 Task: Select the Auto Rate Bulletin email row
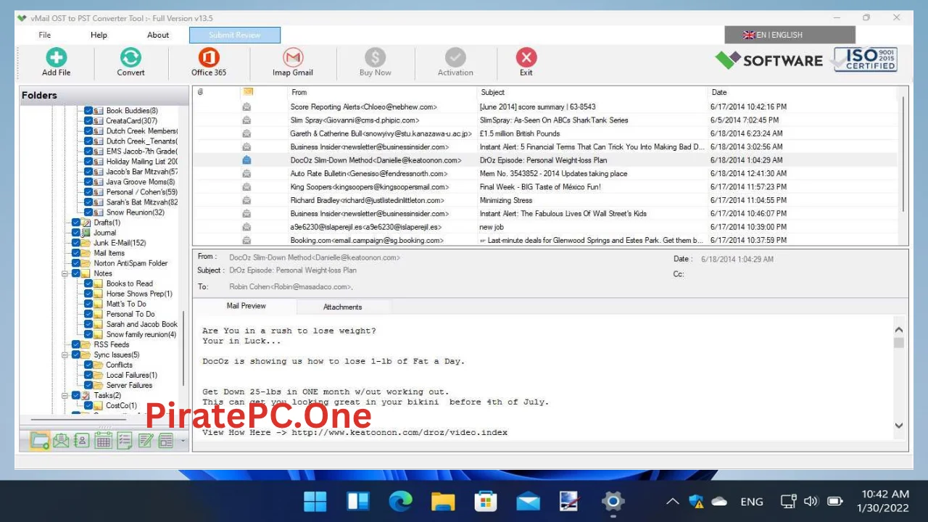click(x=546, y=173)
